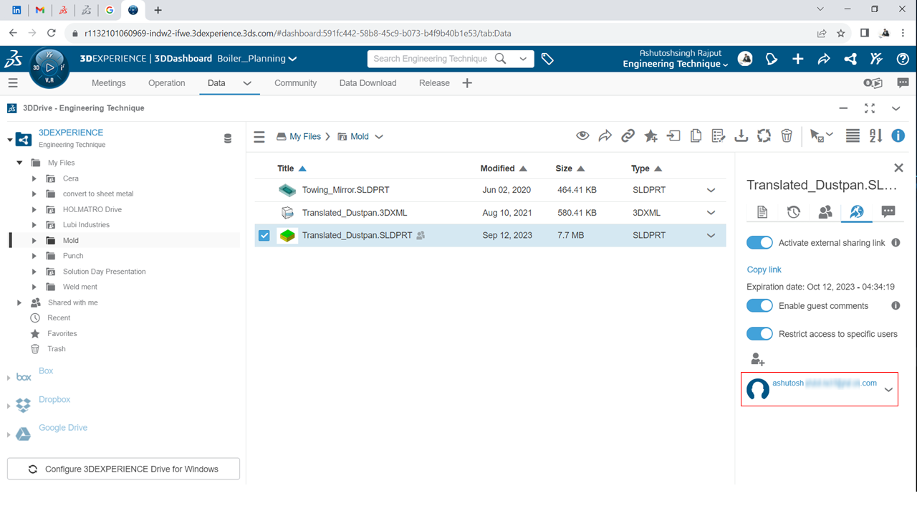Viewport: 917px width, 516px height.
Task: Open the tags icon beside search
Action: [547, 59]
